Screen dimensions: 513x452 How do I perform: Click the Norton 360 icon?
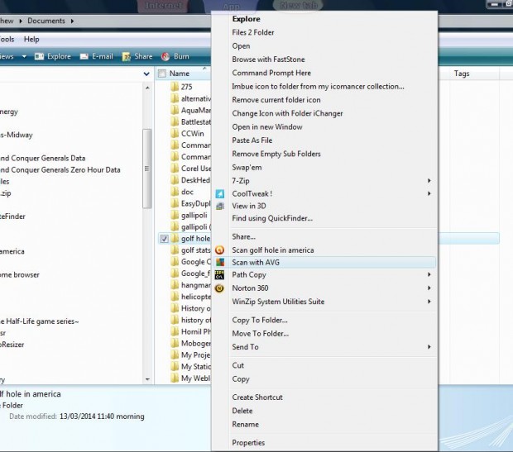[x=219, y=288]
